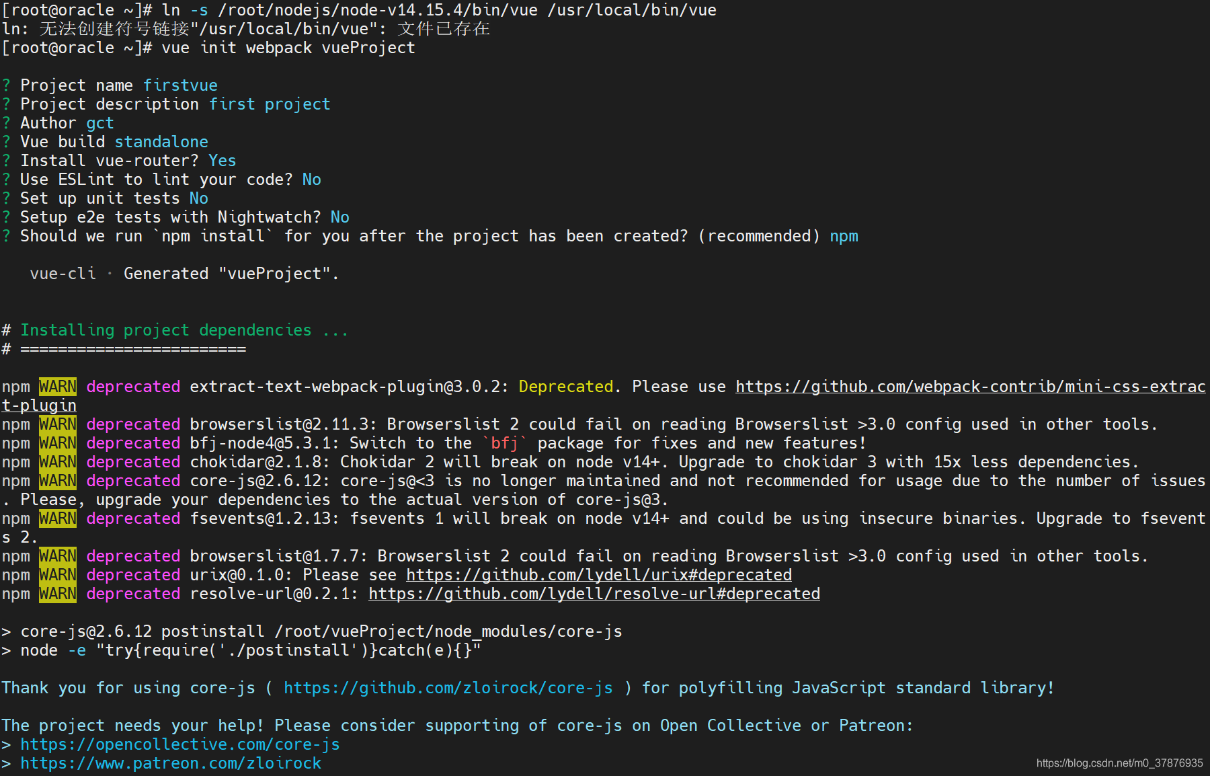The width and height of the screenshot is (1210, 776).
Task: Click the 'node -e try{require' line
Action: (241, 650)
